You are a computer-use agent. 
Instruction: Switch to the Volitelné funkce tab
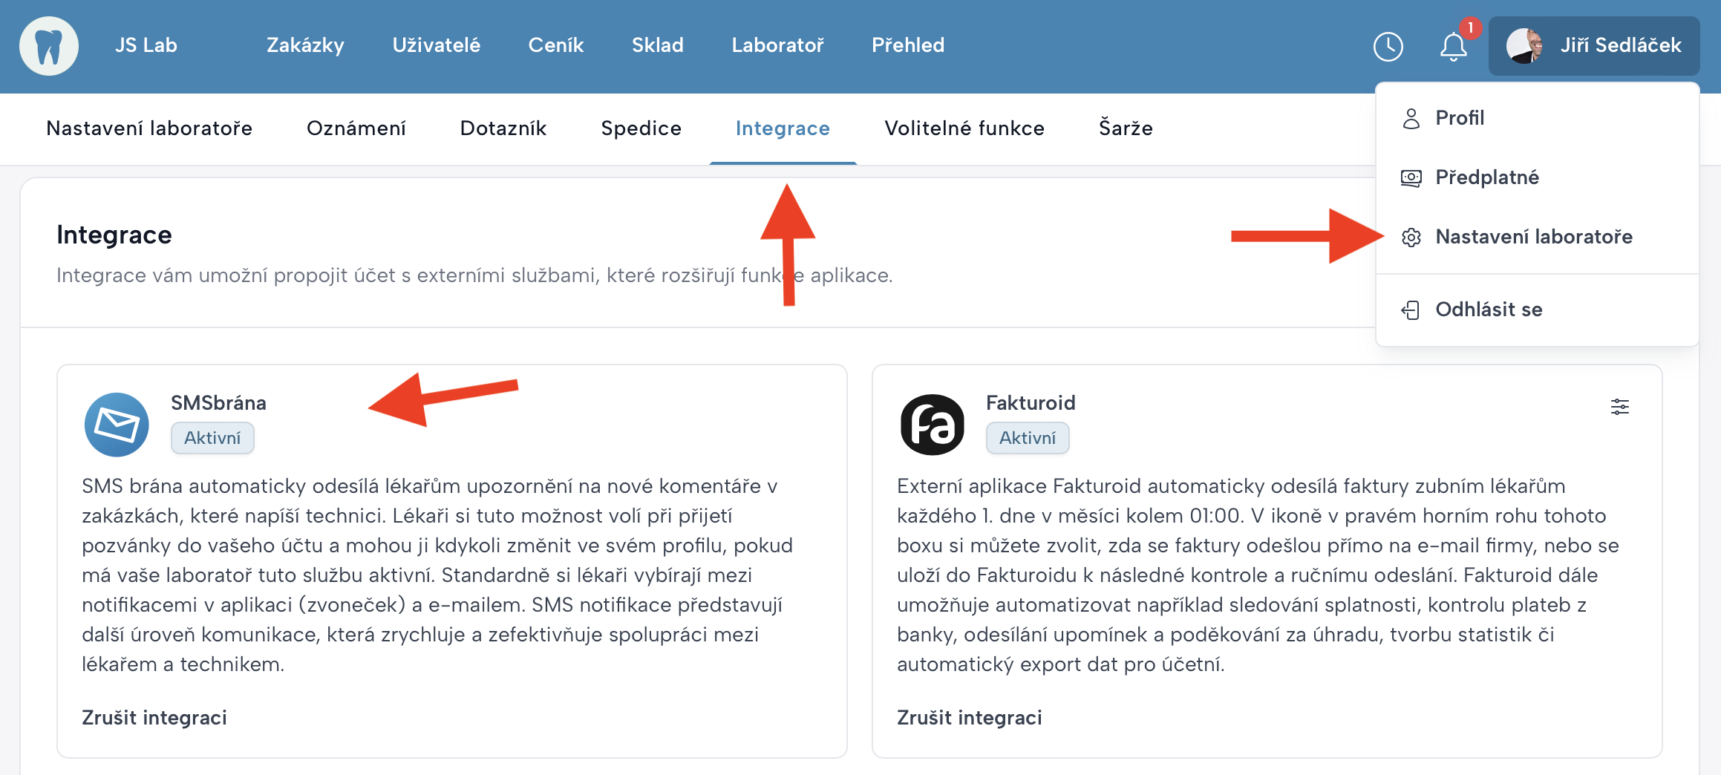click(x=964, y=128)
